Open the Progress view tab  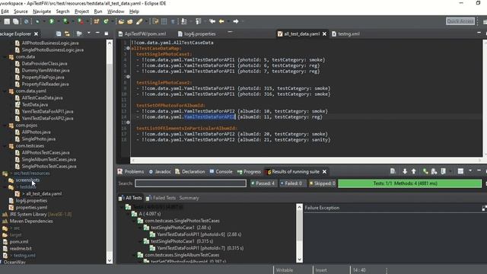[249, 171]
